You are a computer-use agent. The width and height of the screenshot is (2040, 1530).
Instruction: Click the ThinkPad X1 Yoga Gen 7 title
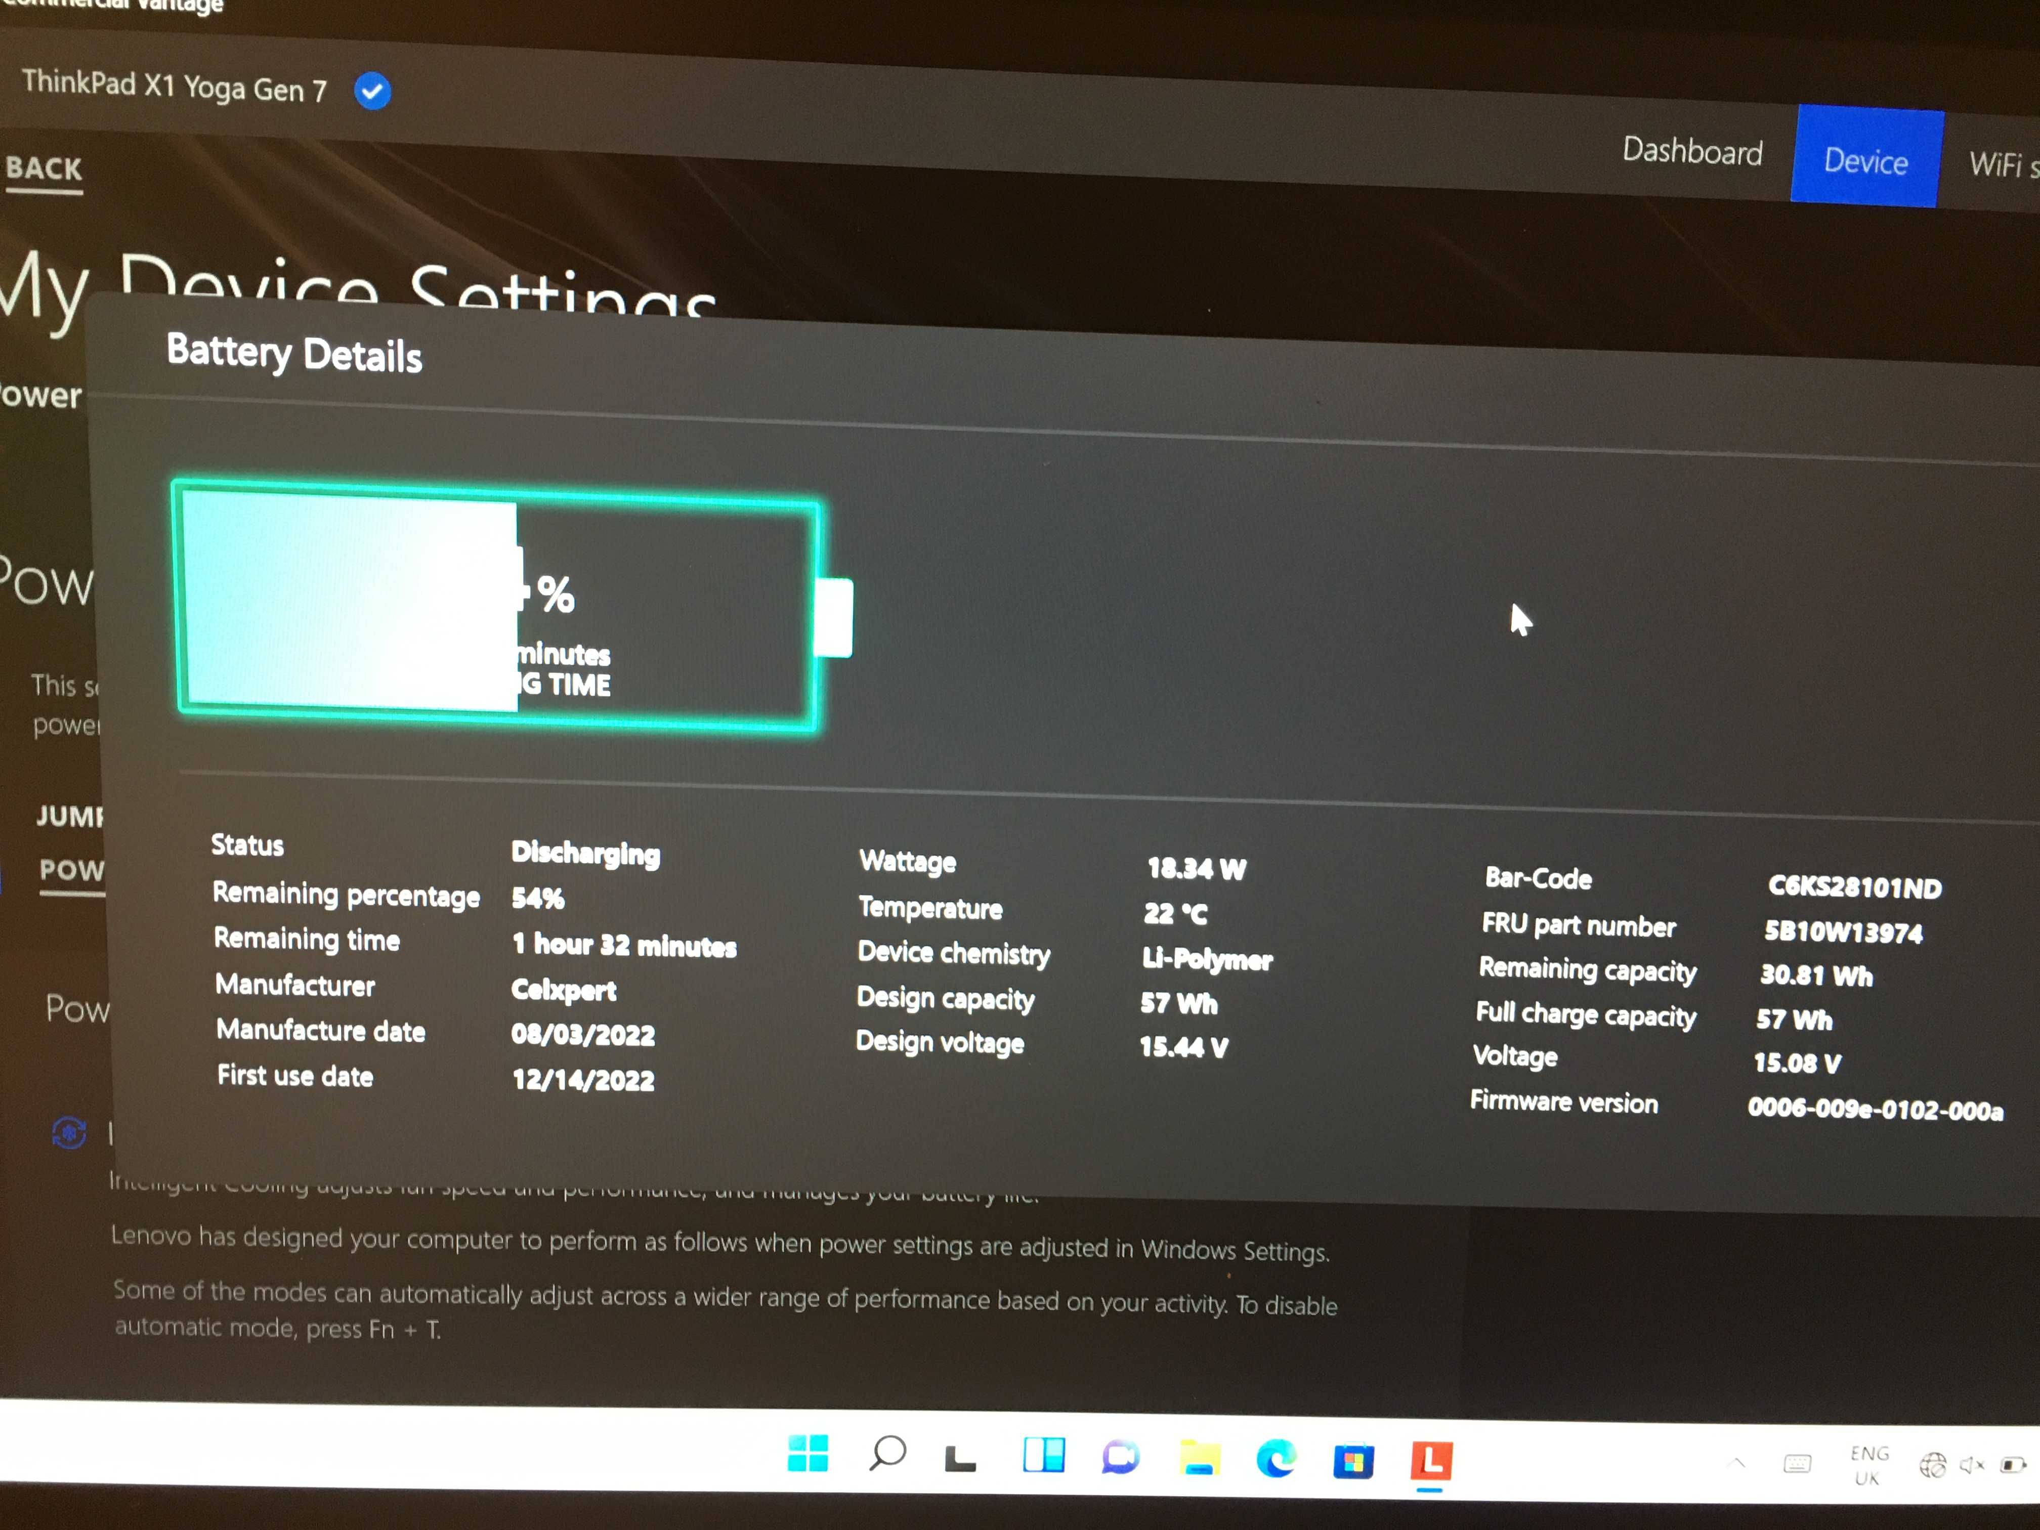[175, 86]
